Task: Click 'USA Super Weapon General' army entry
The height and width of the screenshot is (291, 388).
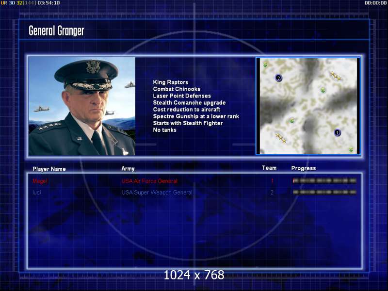Action: (157, 192)
